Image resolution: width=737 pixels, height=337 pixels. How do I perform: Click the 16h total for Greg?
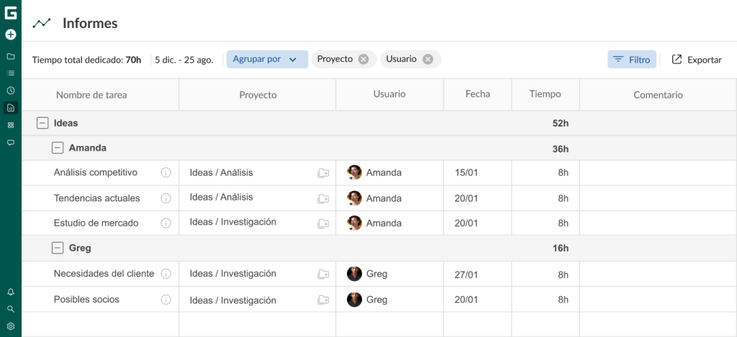561,249
